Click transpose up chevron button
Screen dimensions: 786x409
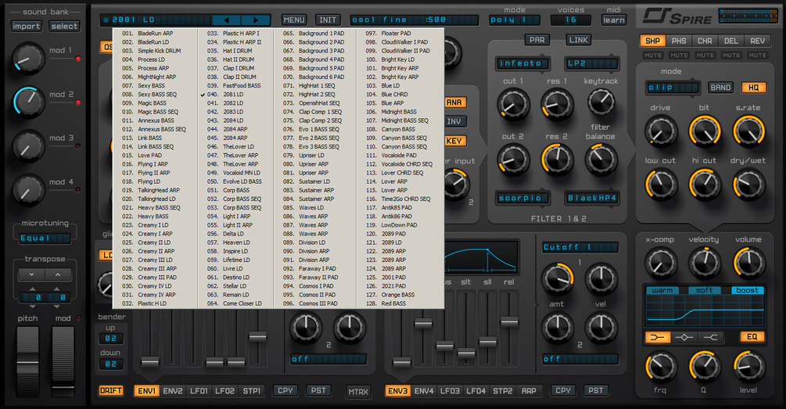pos(58,274)
